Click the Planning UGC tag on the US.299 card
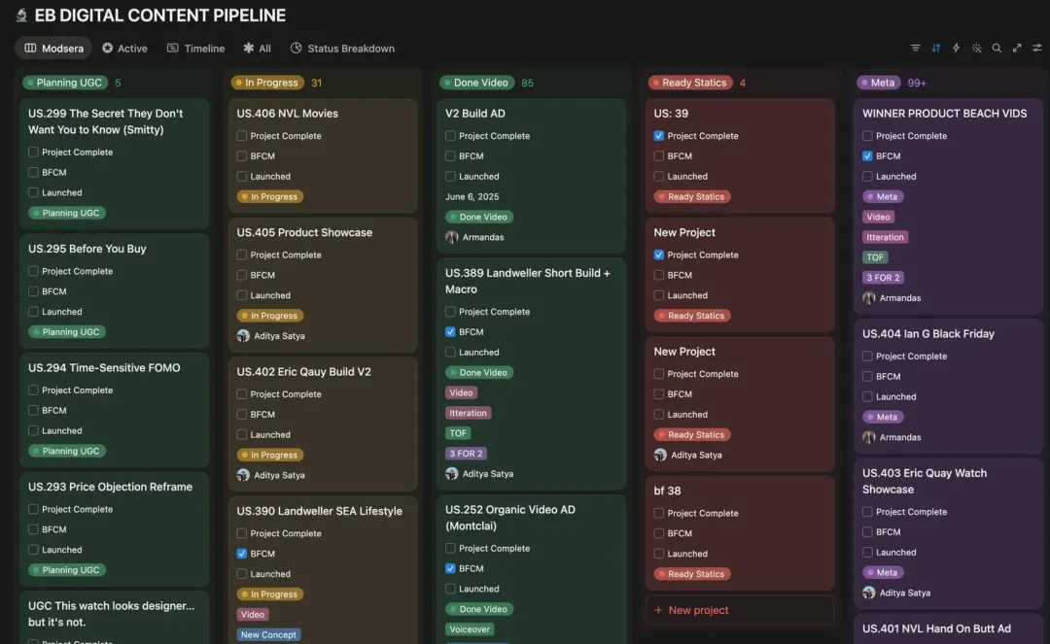 [x=67, y=213]
